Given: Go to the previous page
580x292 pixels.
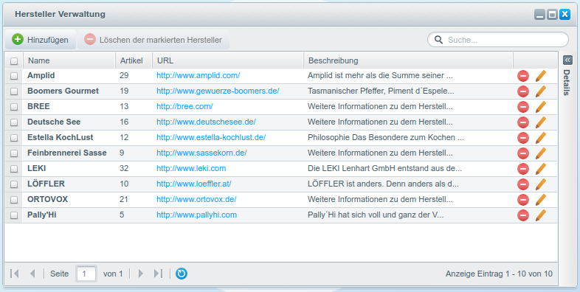Looking at the screenshot, I should tap(32, 274).
